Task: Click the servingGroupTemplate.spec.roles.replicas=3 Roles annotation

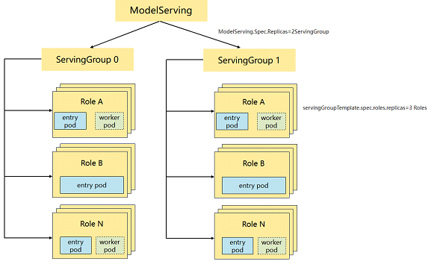Action: pyautogui.click(x=365, y=107)
